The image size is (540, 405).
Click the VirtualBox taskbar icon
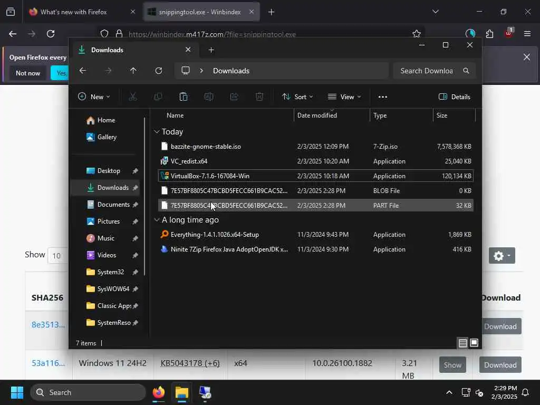coord(205,392)
